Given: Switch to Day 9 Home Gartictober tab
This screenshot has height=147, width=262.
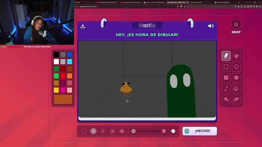Looking at the screenshot, I should point(154,2).
